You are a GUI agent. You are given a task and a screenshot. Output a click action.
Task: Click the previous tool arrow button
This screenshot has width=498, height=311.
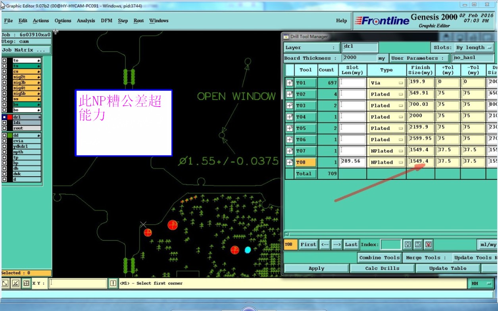pyautogui.click(x=325, y=244)
